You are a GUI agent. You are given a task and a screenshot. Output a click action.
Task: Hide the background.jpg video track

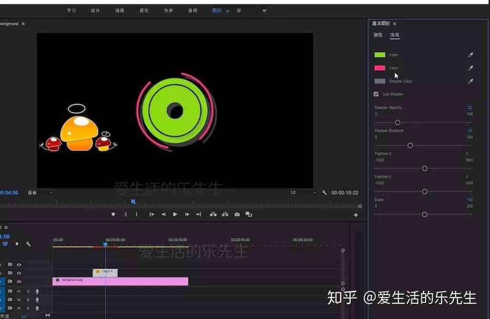[19, 281]
